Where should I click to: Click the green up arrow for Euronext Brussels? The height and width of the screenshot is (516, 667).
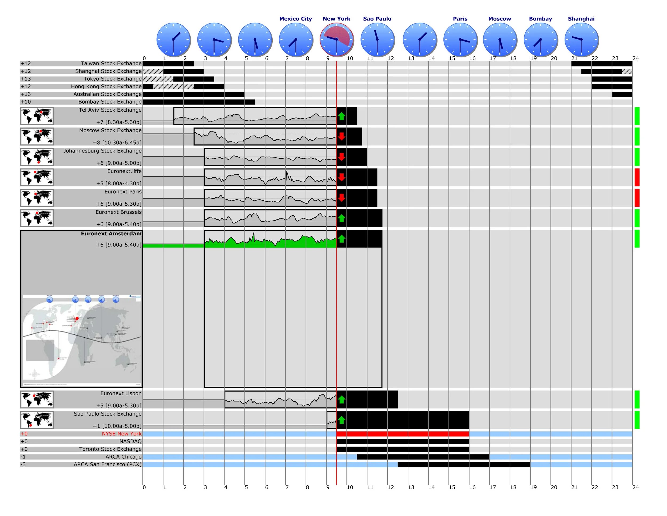(x=342, y=218)
